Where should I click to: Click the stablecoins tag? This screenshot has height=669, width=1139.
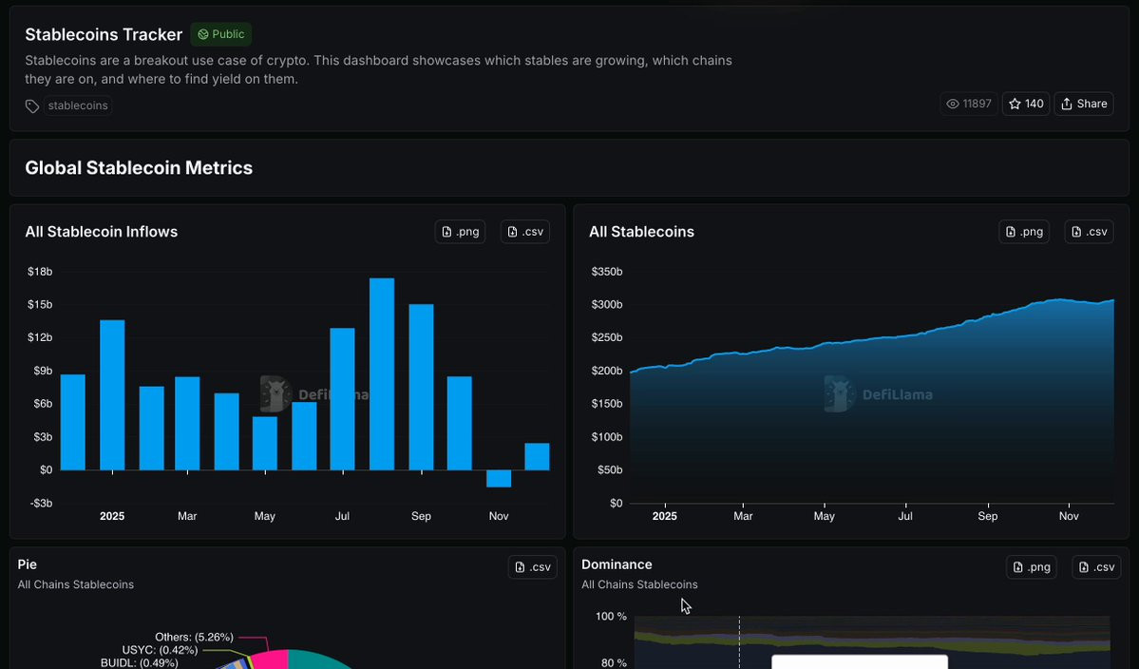coord(78,106)
